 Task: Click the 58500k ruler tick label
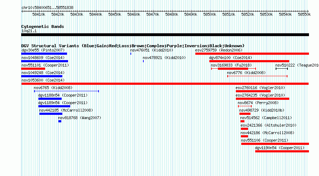pyautogui.click(x=210, y=14)
